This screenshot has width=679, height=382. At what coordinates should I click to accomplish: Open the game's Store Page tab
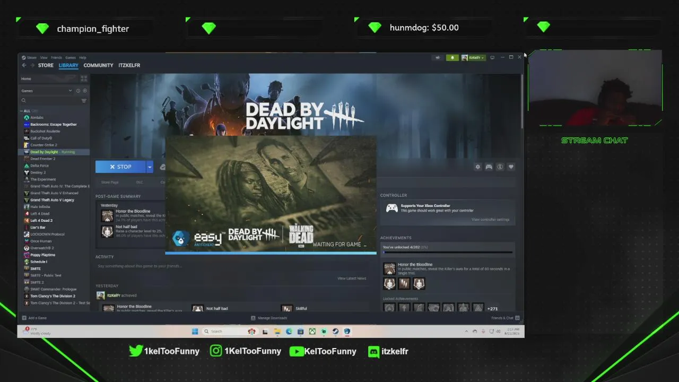(110, 182)
